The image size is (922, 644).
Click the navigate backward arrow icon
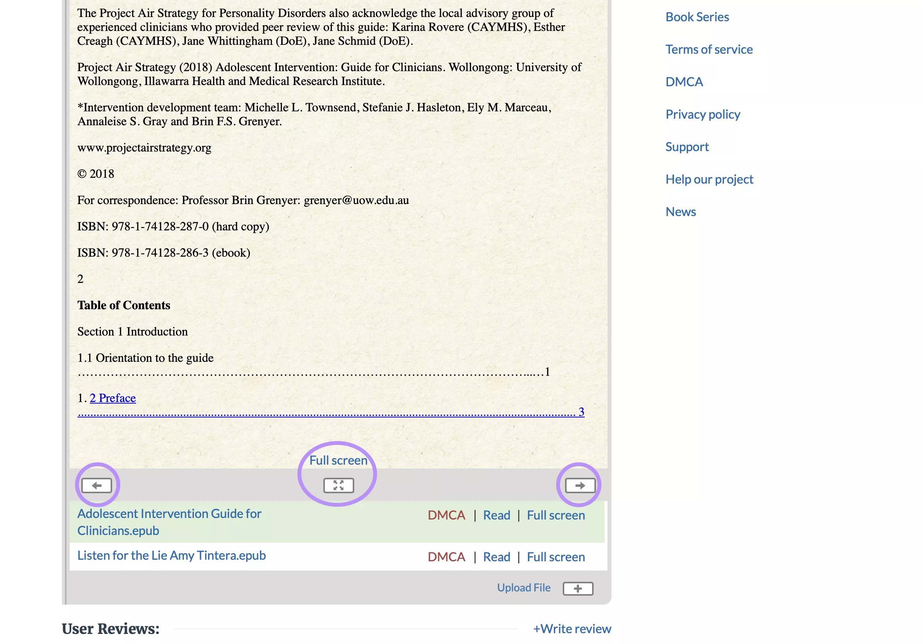pyautogui.click(x=97, y=485)
